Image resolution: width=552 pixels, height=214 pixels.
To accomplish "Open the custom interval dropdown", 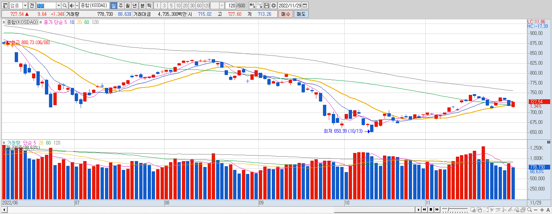I will pos(222,6).
